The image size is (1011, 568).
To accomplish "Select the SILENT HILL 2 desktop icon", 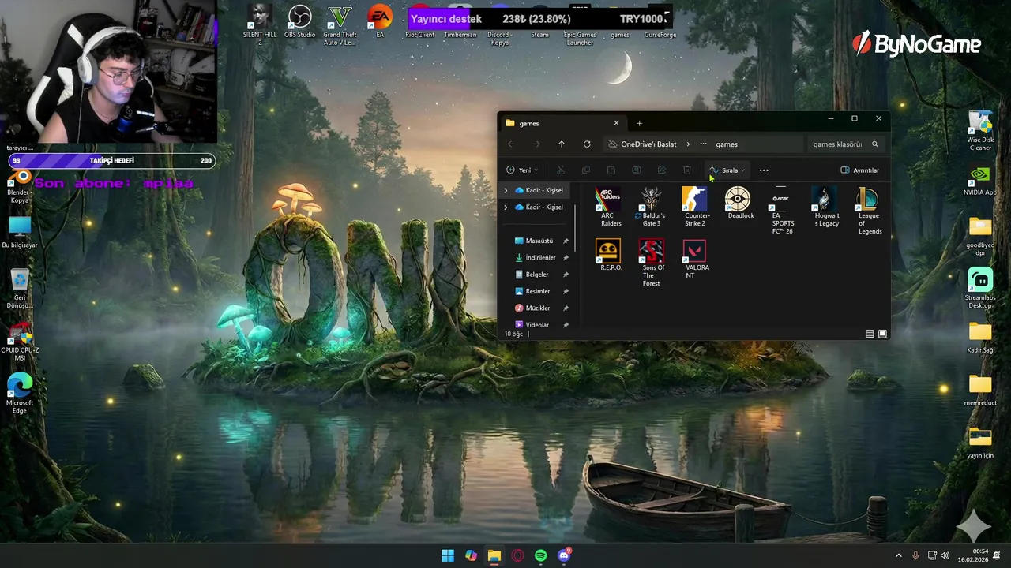I will (259, 25).
